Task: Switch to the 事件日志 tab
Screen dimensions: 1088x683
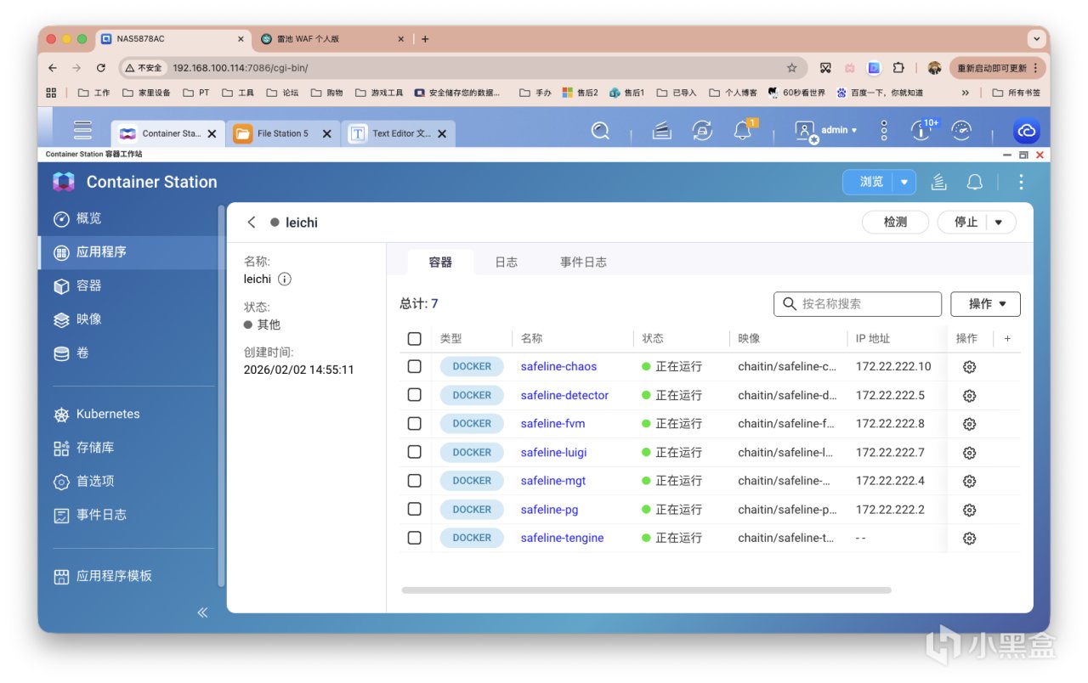Action: click(583, 262)
